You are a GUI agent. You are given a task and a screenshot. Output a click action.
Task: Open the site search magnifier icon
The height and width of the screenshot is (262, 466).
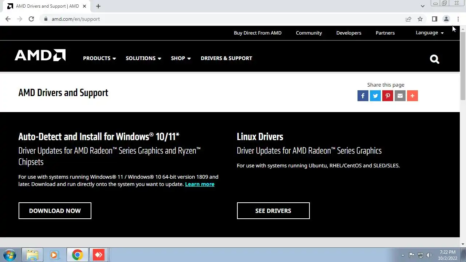pyautogui.click(x=434, y=59)
